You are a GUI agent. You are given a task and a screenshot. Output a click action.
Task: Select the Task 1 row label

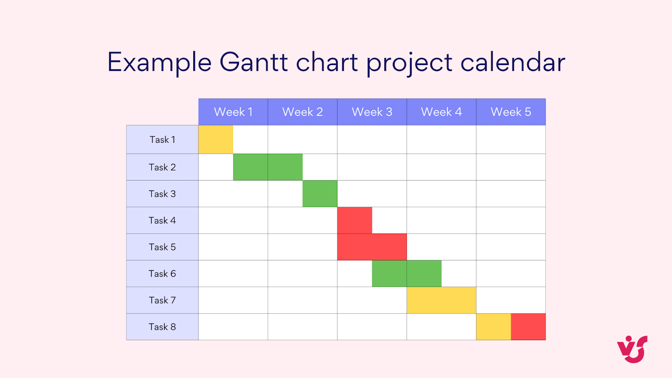(x=163, y=139)
